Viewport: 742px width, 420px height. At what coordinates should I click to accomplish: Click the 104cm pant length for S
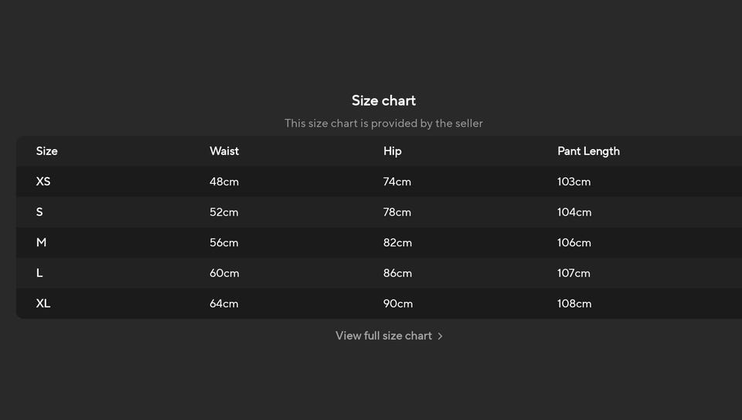(x=574, y=212)
